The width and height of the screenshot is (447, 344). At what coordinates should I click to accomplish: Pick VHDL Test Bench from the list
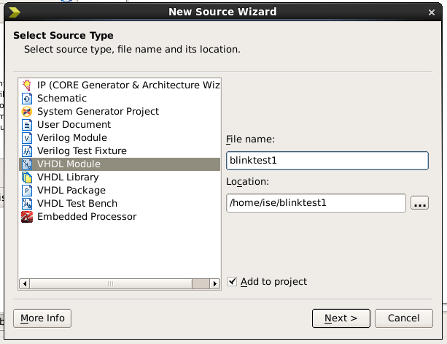tap(77, 204)
